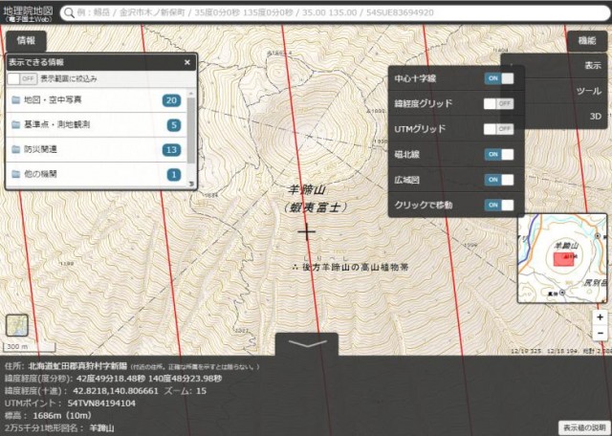Click the info list scrollbar
This screenshot has width=612, height=436.
point(191,130)
